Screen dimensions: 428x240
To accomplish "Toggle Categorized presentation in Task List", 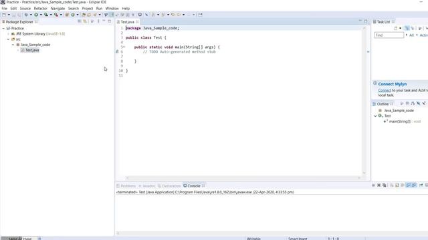I will tap(407, 28).
